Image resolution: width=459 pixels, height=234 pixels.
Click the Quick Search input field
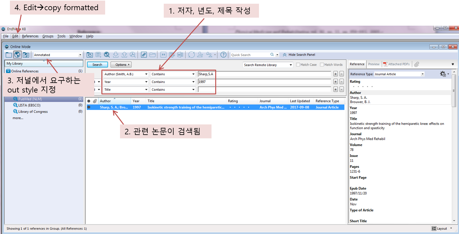250,55
